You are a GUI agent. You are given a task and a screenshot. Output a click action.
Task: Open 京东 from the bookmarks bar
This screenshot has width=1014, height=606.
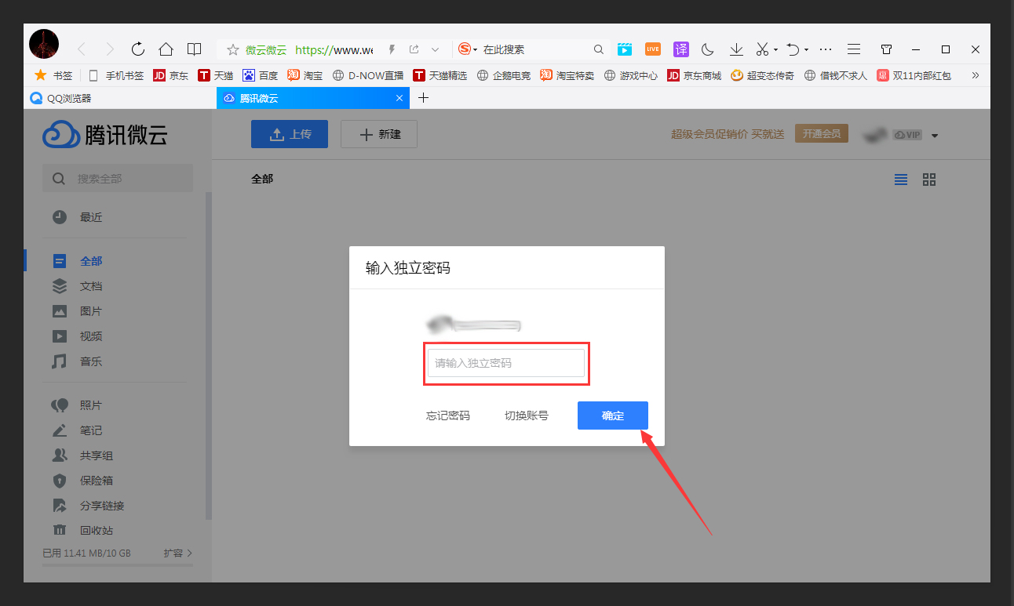[x=171, y=75]
